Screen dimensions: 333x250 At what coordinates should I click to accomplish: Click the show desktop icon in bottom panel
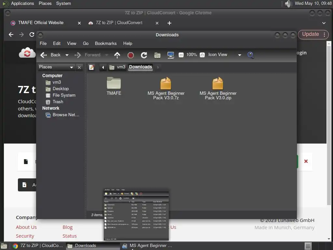[x=4, y=246]
